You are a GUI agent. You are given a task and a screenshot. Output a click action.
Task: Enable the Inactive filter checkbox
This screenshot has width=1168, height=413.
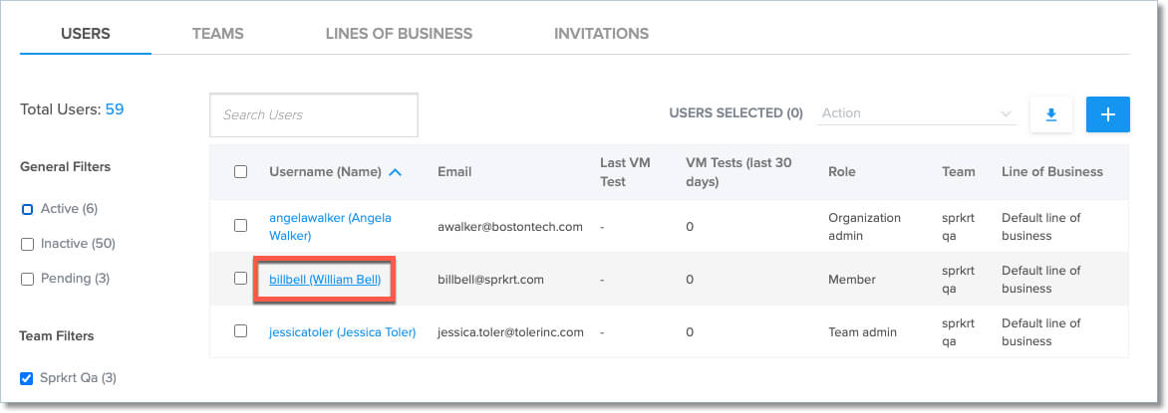tap(28, 244)
